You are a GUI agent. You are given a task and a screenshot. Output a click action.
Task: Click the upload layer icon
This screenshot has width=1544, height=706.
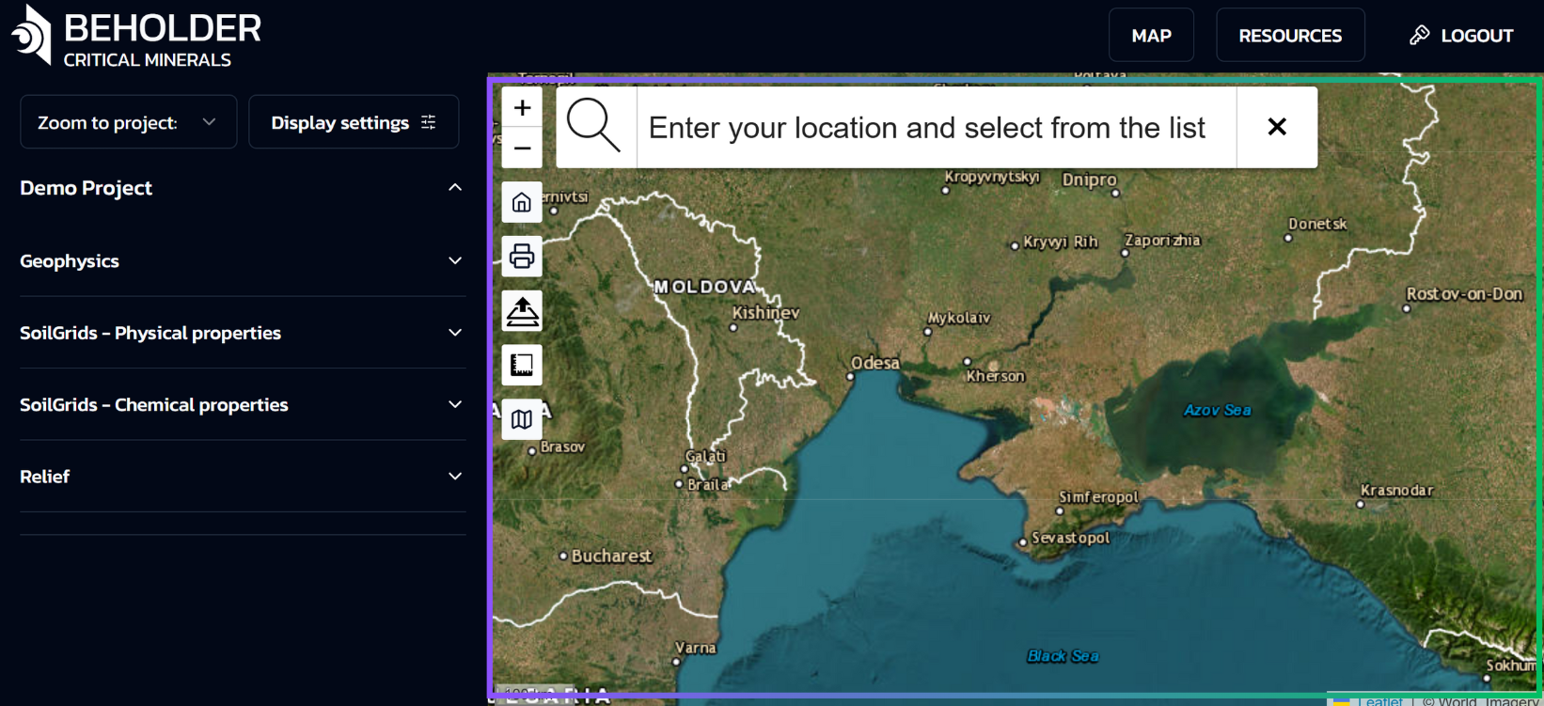522,311
